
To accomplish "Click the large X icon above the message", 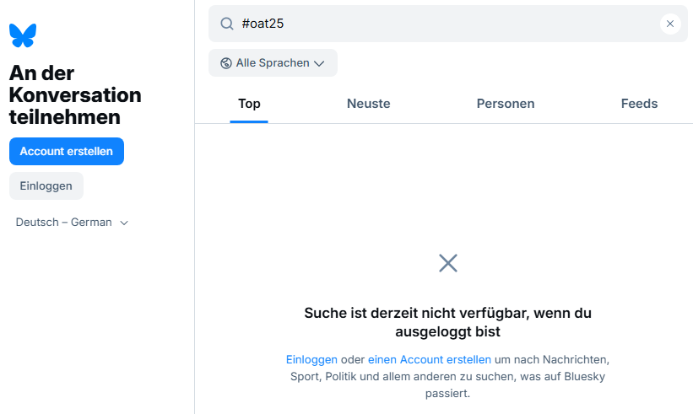I will tap(448, 263).
